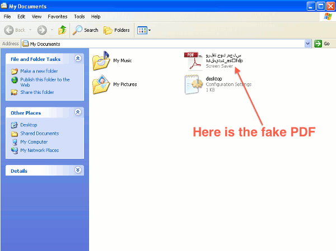336x251 pixels.
Task: Click the Desktop icon in Other Places
Action: [x=15, y=125]
